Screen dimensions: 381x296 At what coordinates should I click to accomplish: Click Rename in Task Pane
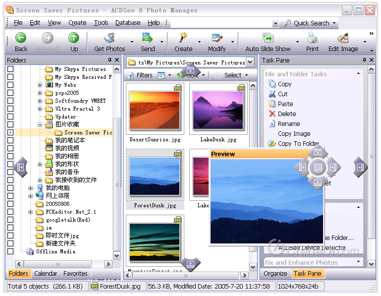click(289, 124)
